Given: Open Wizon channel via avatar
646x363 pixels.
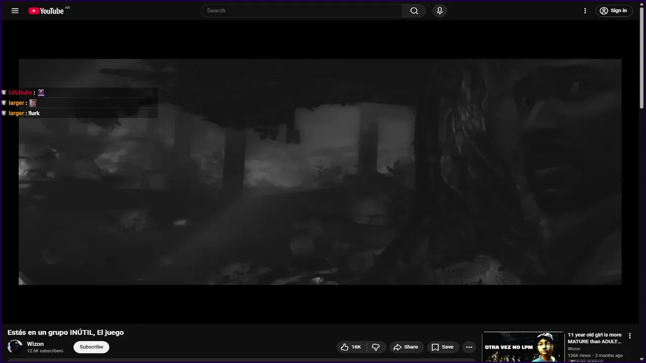Looking at the screenshot, I should pos(15,346).
